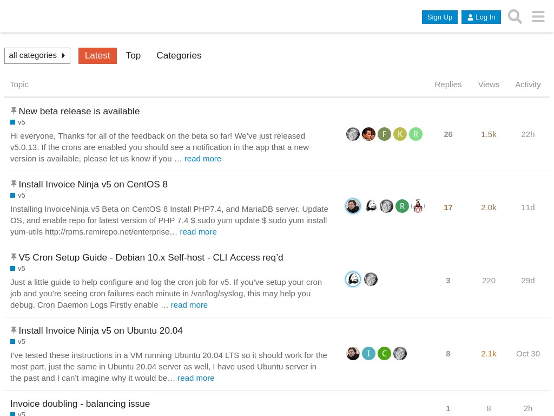This screenshot has height=416, width=554.
Task: Click the green R avatar in CentOS 8 row
Action: click(x=402, y=206)
